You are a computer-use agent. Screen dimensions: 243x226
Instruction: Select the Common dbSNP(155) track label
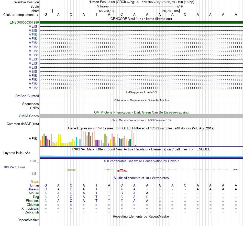point(23,124)
